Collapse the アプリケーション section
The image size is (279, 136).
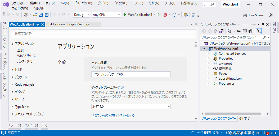click(12, 43)
